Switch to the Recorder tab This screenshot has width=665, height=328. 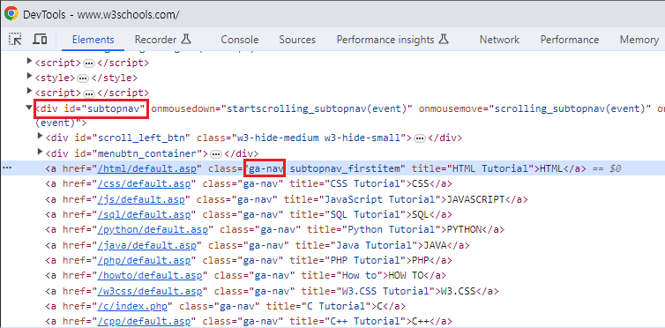click(x=155, y=40)
